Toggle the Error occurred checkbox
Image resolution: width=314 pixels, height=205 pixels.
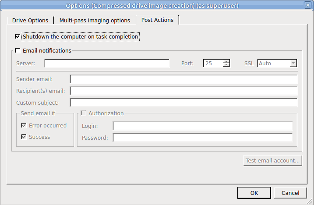pos(24,125)
